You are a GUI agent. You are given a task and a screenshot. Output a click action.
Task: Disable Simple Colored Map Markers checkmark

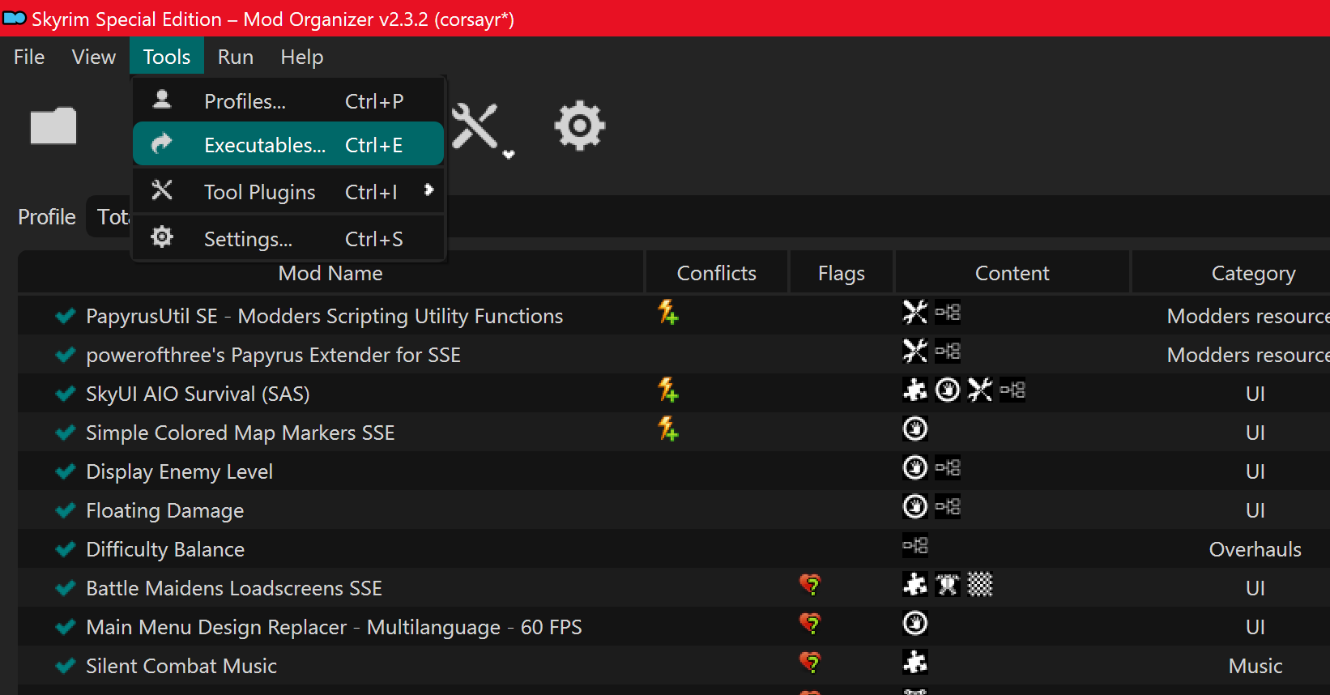[x=65, y=433]
